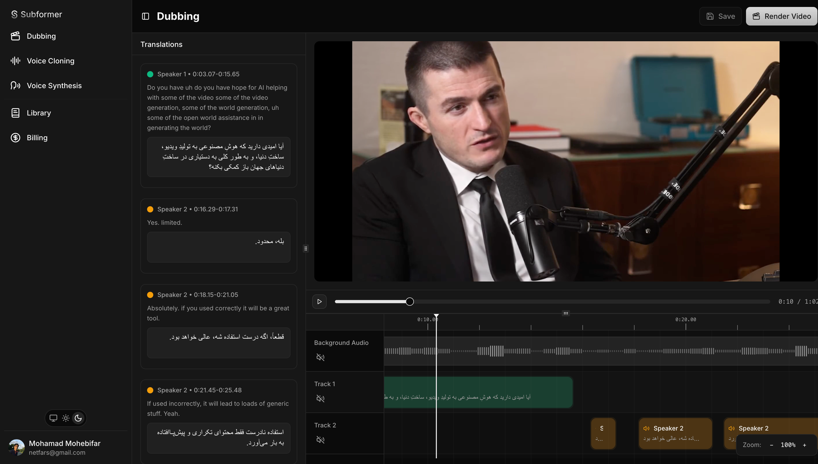This screenshot has height=464, width=818.
Task: Go to Billing page
Action: click(37, 138)
